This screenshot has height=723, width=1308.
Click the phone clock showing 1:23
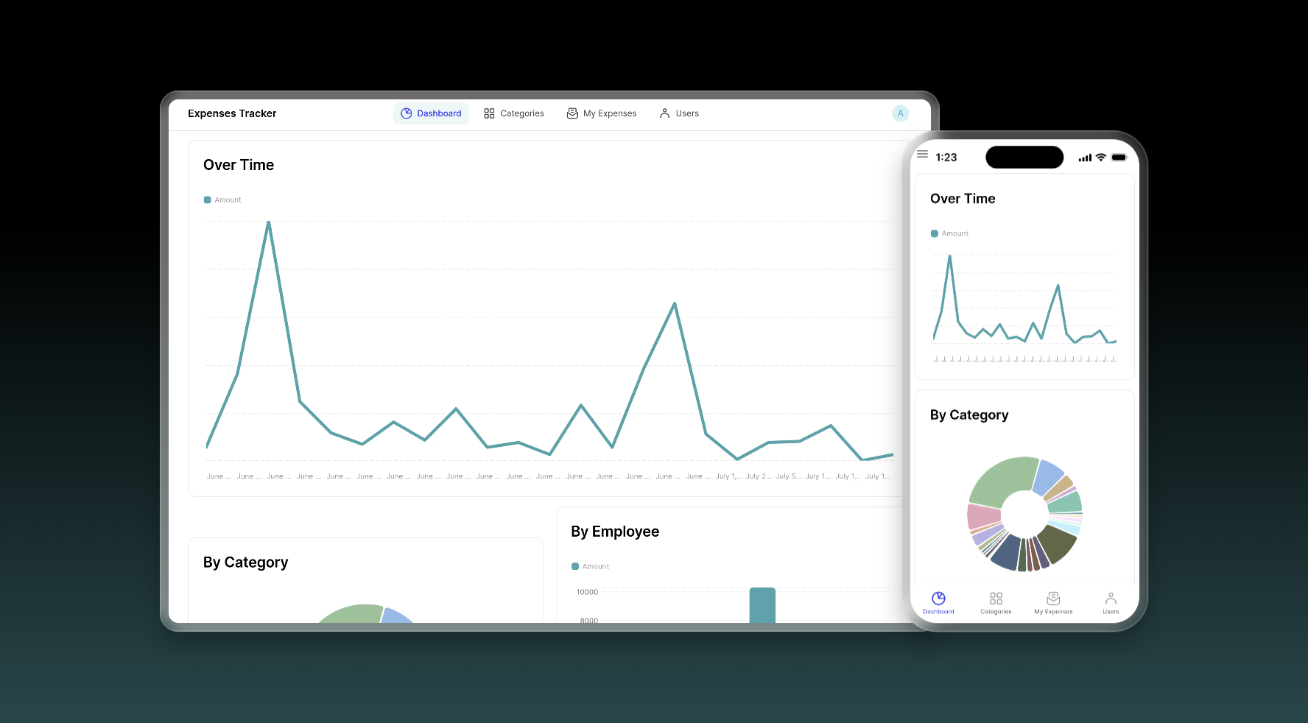[x=946, y=158]
